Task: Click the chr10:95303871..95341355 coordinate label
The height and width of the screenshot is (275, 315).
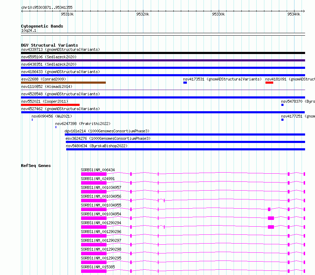Action: coord(47,8)
